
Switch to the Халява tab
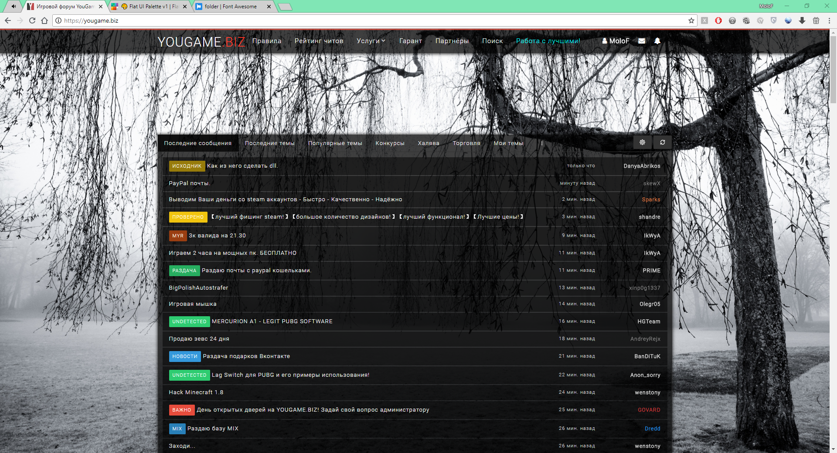(x=429, y=143)
